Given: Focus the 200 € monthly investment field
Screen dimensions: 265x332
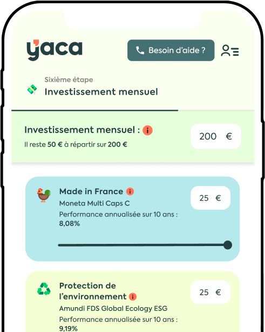Looking at the screenshot, I should click(216, 136).
